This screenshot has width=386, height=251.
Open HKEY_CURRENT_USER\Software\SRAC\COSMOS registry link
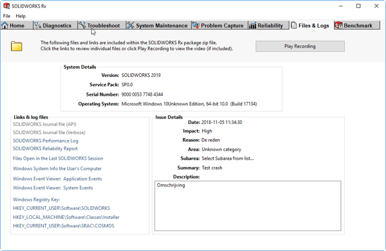(64, 226)
